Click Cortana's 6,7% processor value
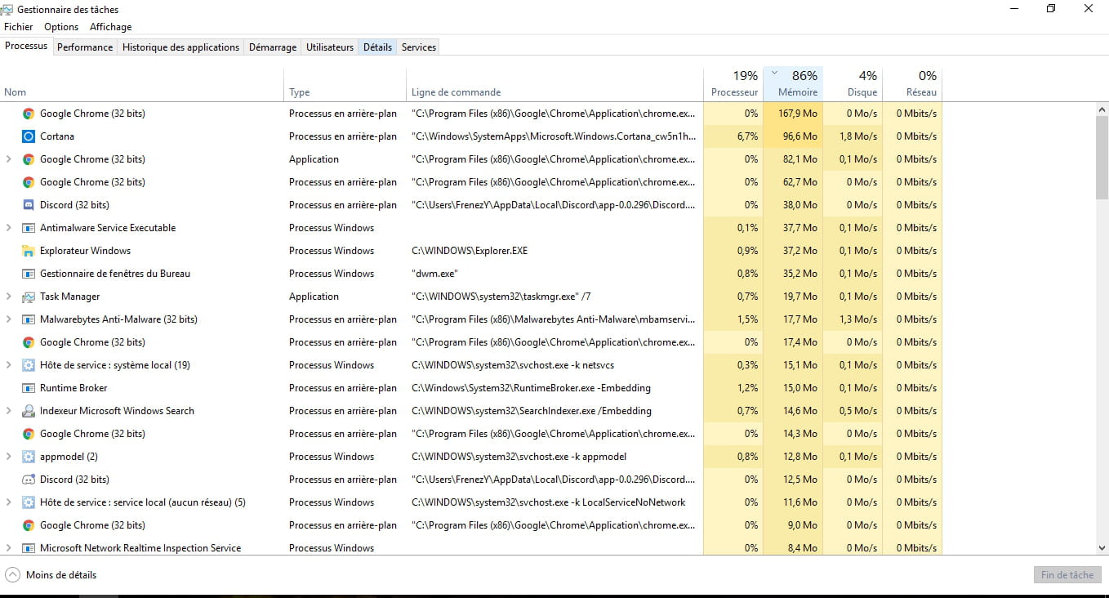 pos(747,136)
